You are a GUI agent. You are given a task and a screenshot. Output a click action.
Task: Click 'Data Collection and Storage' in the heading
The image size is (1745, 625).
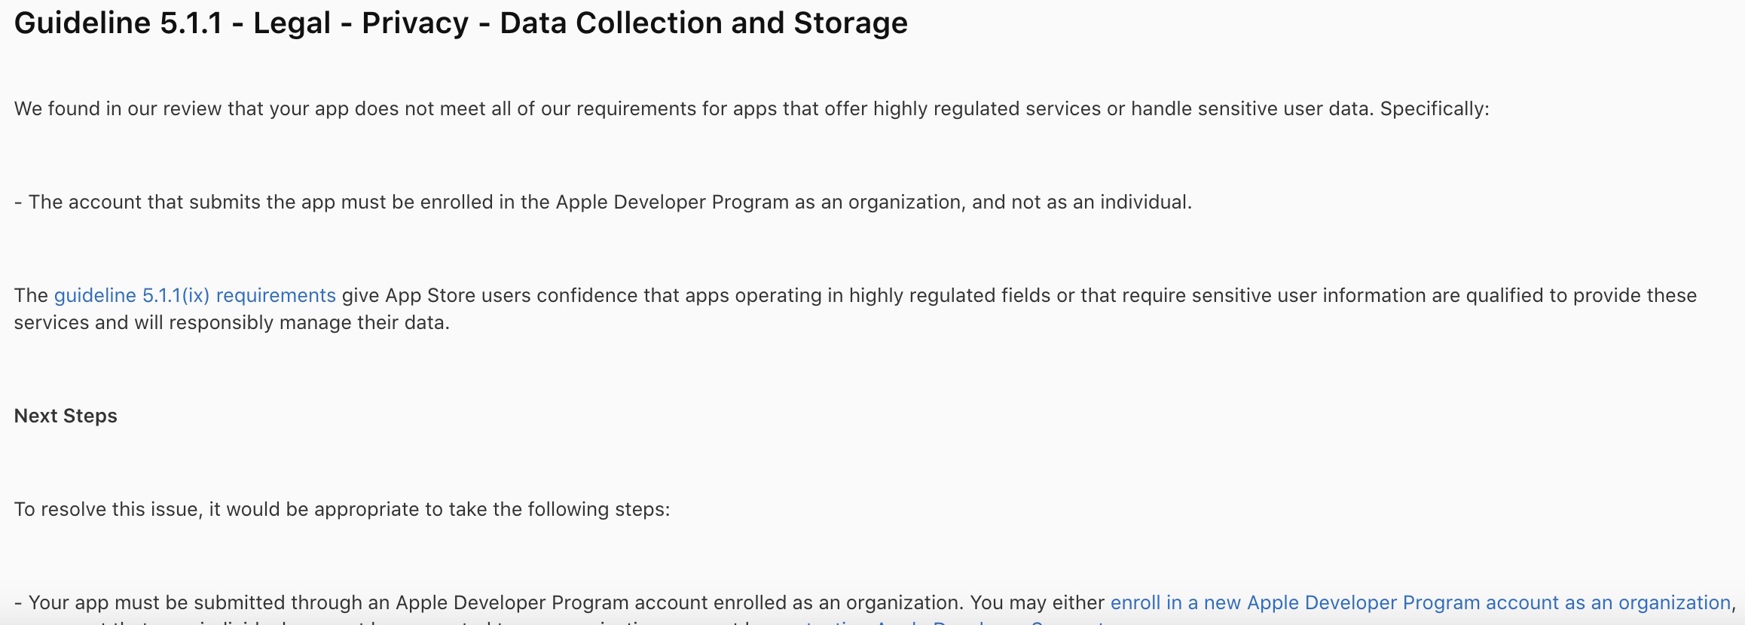[703, 23]
